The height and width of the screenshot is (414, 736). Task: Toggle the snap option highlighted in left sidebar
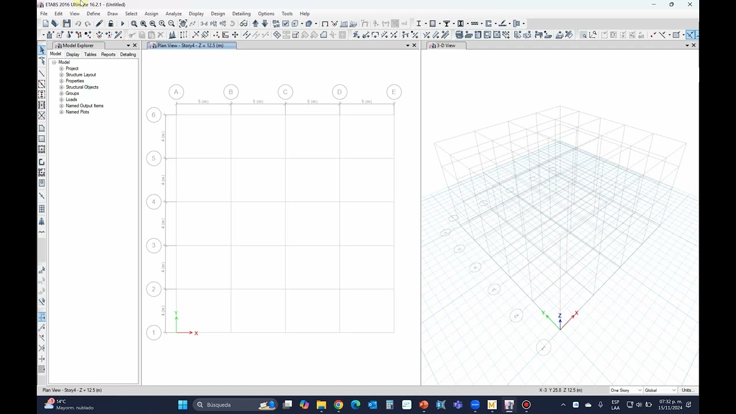pos(41,317)
